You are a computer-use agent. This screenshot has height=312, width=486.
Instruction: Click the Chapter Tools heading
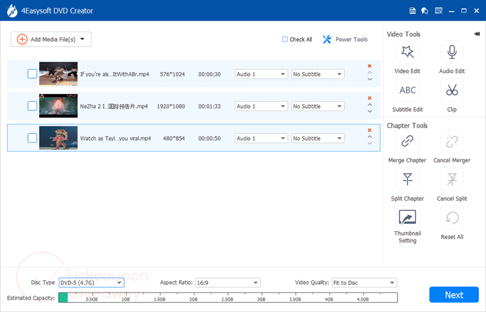coord(407,126)
